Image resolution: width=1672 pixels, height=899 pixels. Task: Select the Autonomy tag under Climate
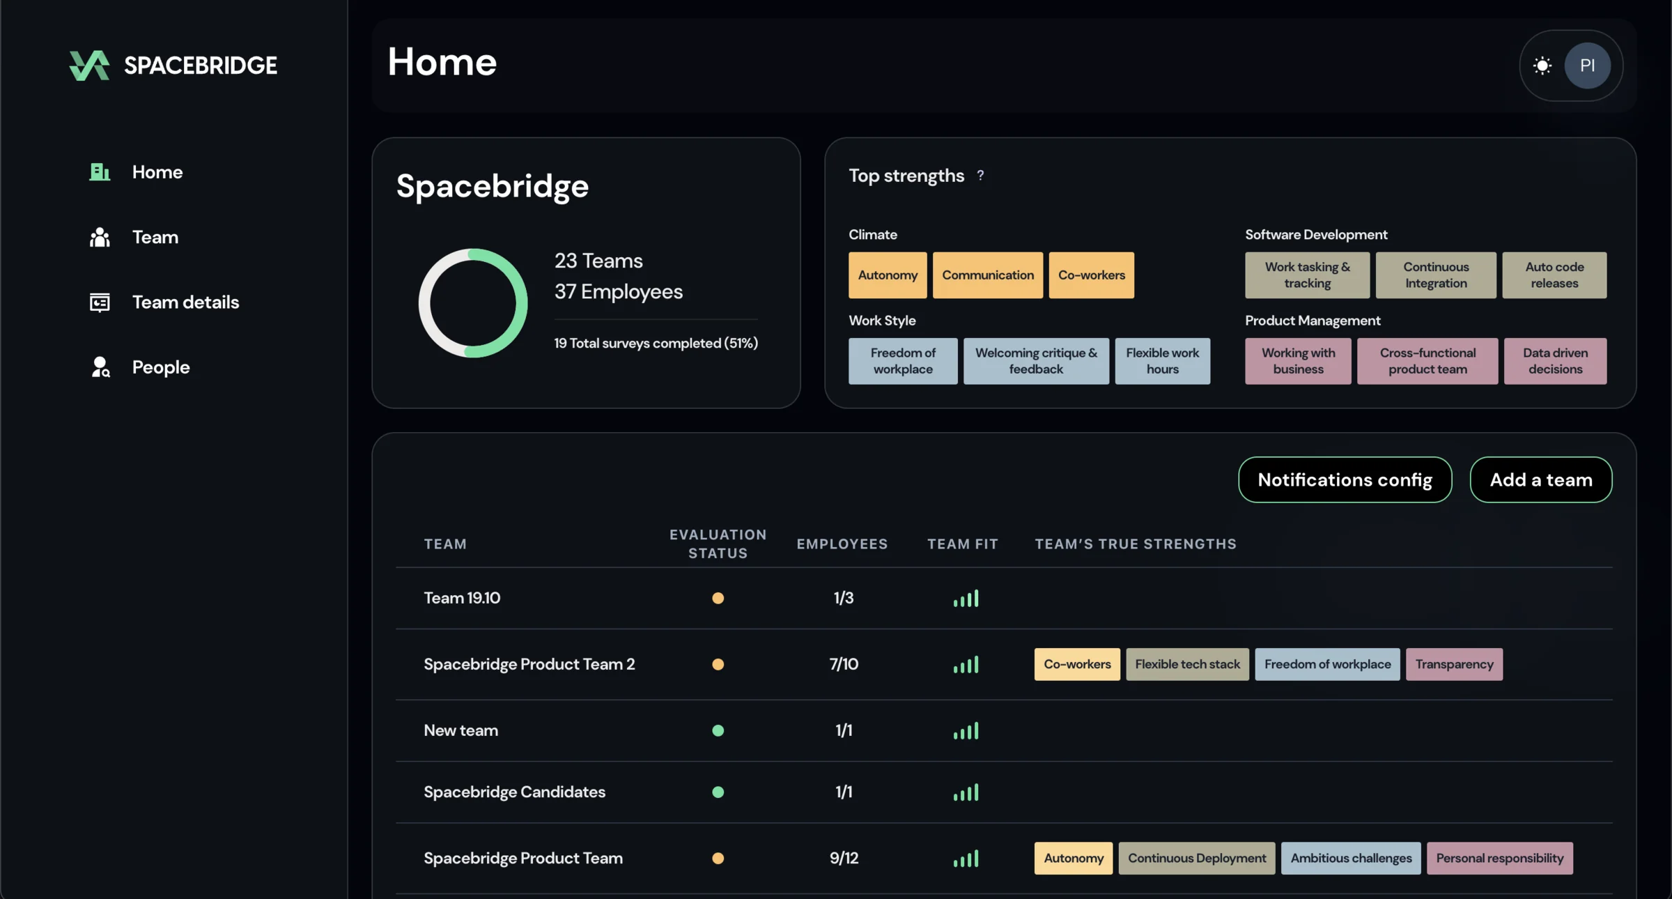(x=888, y=275)
